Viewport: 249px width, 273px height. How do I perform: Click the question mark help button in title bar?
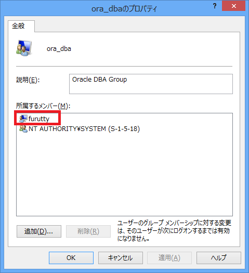point(215,6)
